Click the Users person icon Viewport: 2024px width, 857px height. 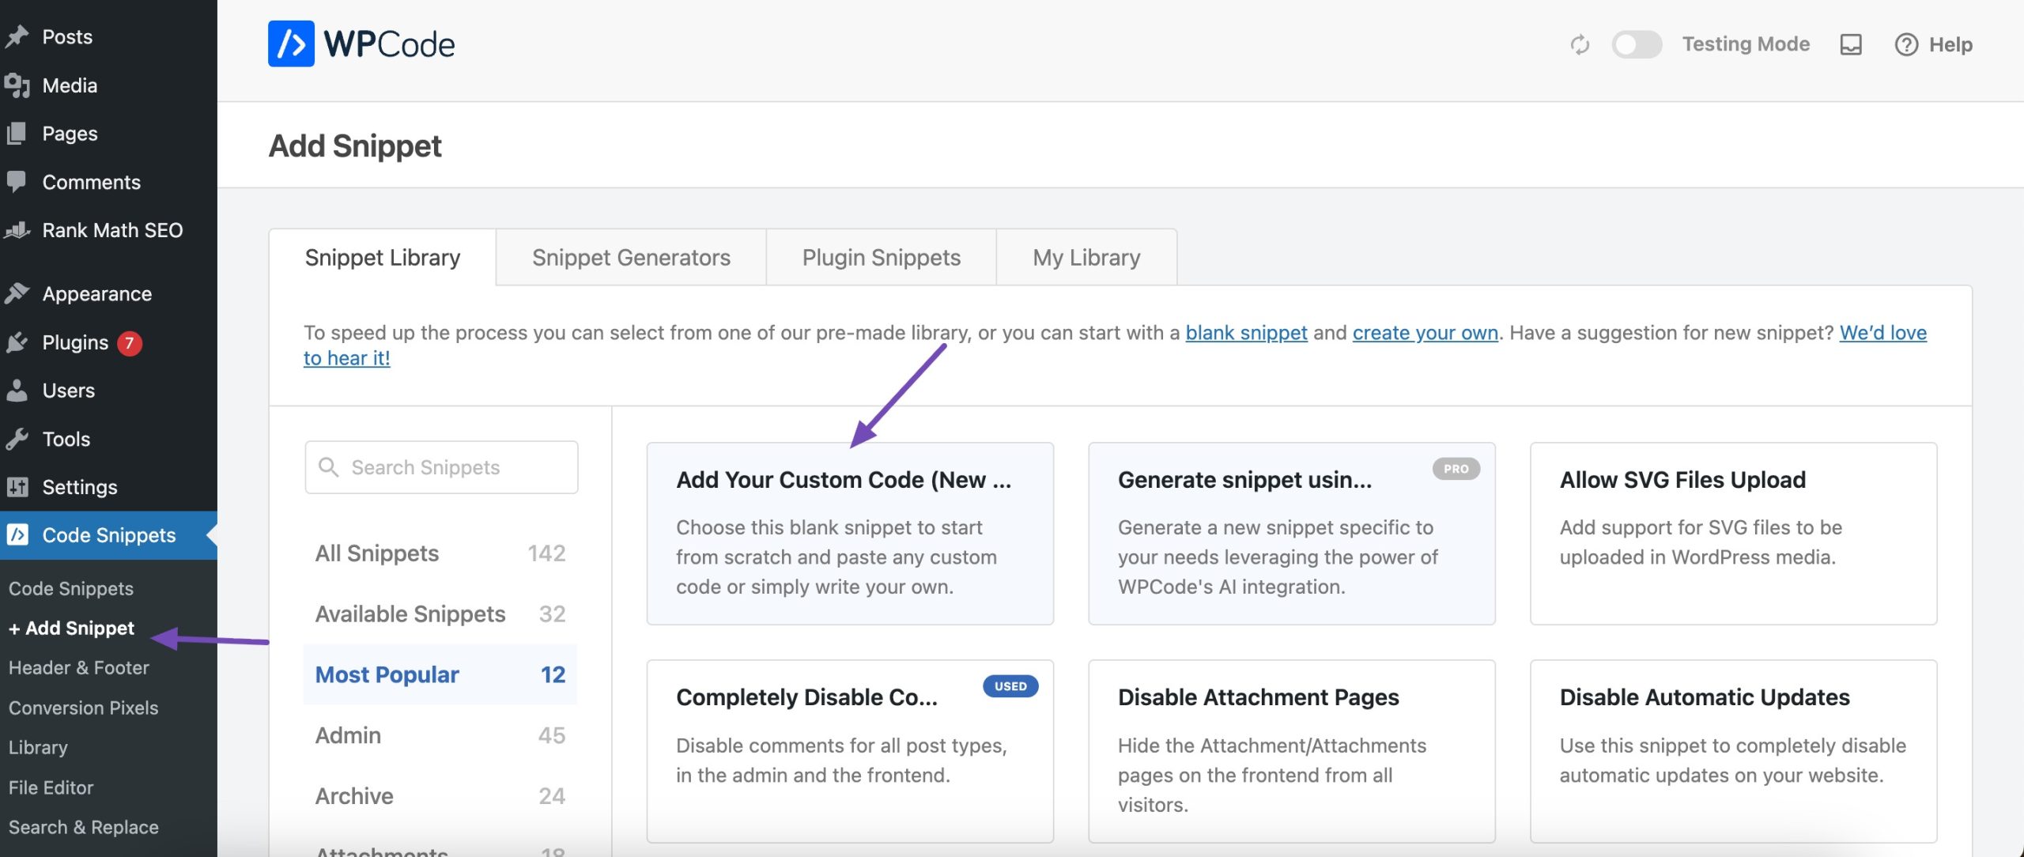(x=17, y=391)
